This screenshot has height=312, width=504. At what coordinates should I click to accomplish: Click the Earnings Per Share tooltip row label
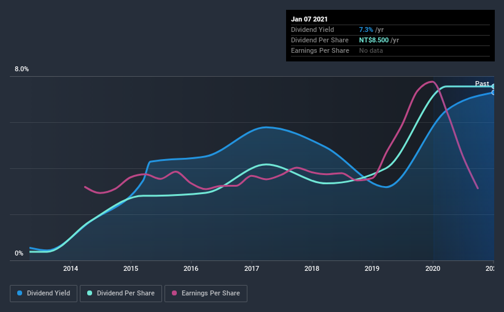tap(320, 50)
